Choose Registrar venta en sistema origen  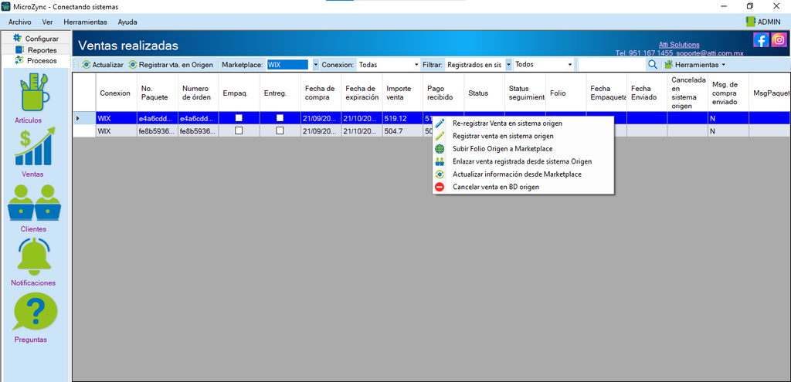click(523, 136)
